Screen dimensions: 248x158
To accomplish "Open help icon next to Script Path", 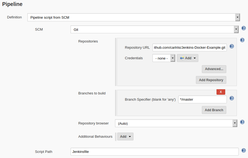I will pos(243,150).
